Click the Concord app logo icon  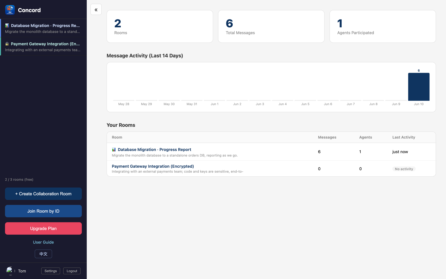10,10
